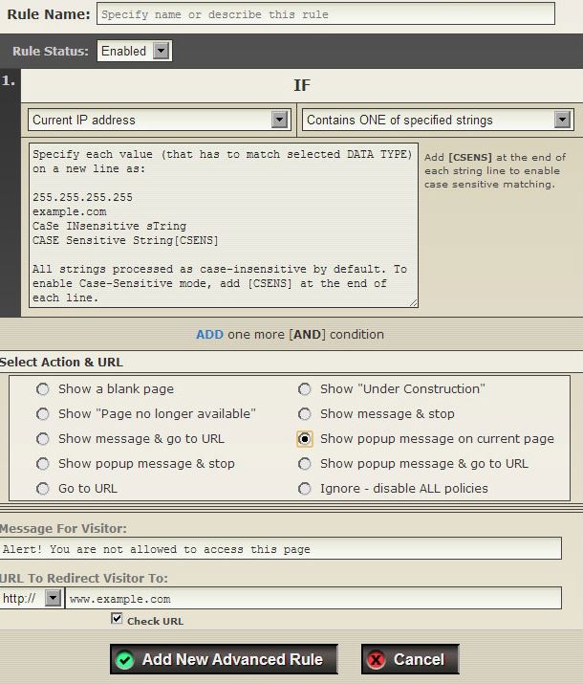The height and width of the screenshot is (684, 583).
Task: Click the condition values text area
Action: pyautogui.click(x=224, y=226)
